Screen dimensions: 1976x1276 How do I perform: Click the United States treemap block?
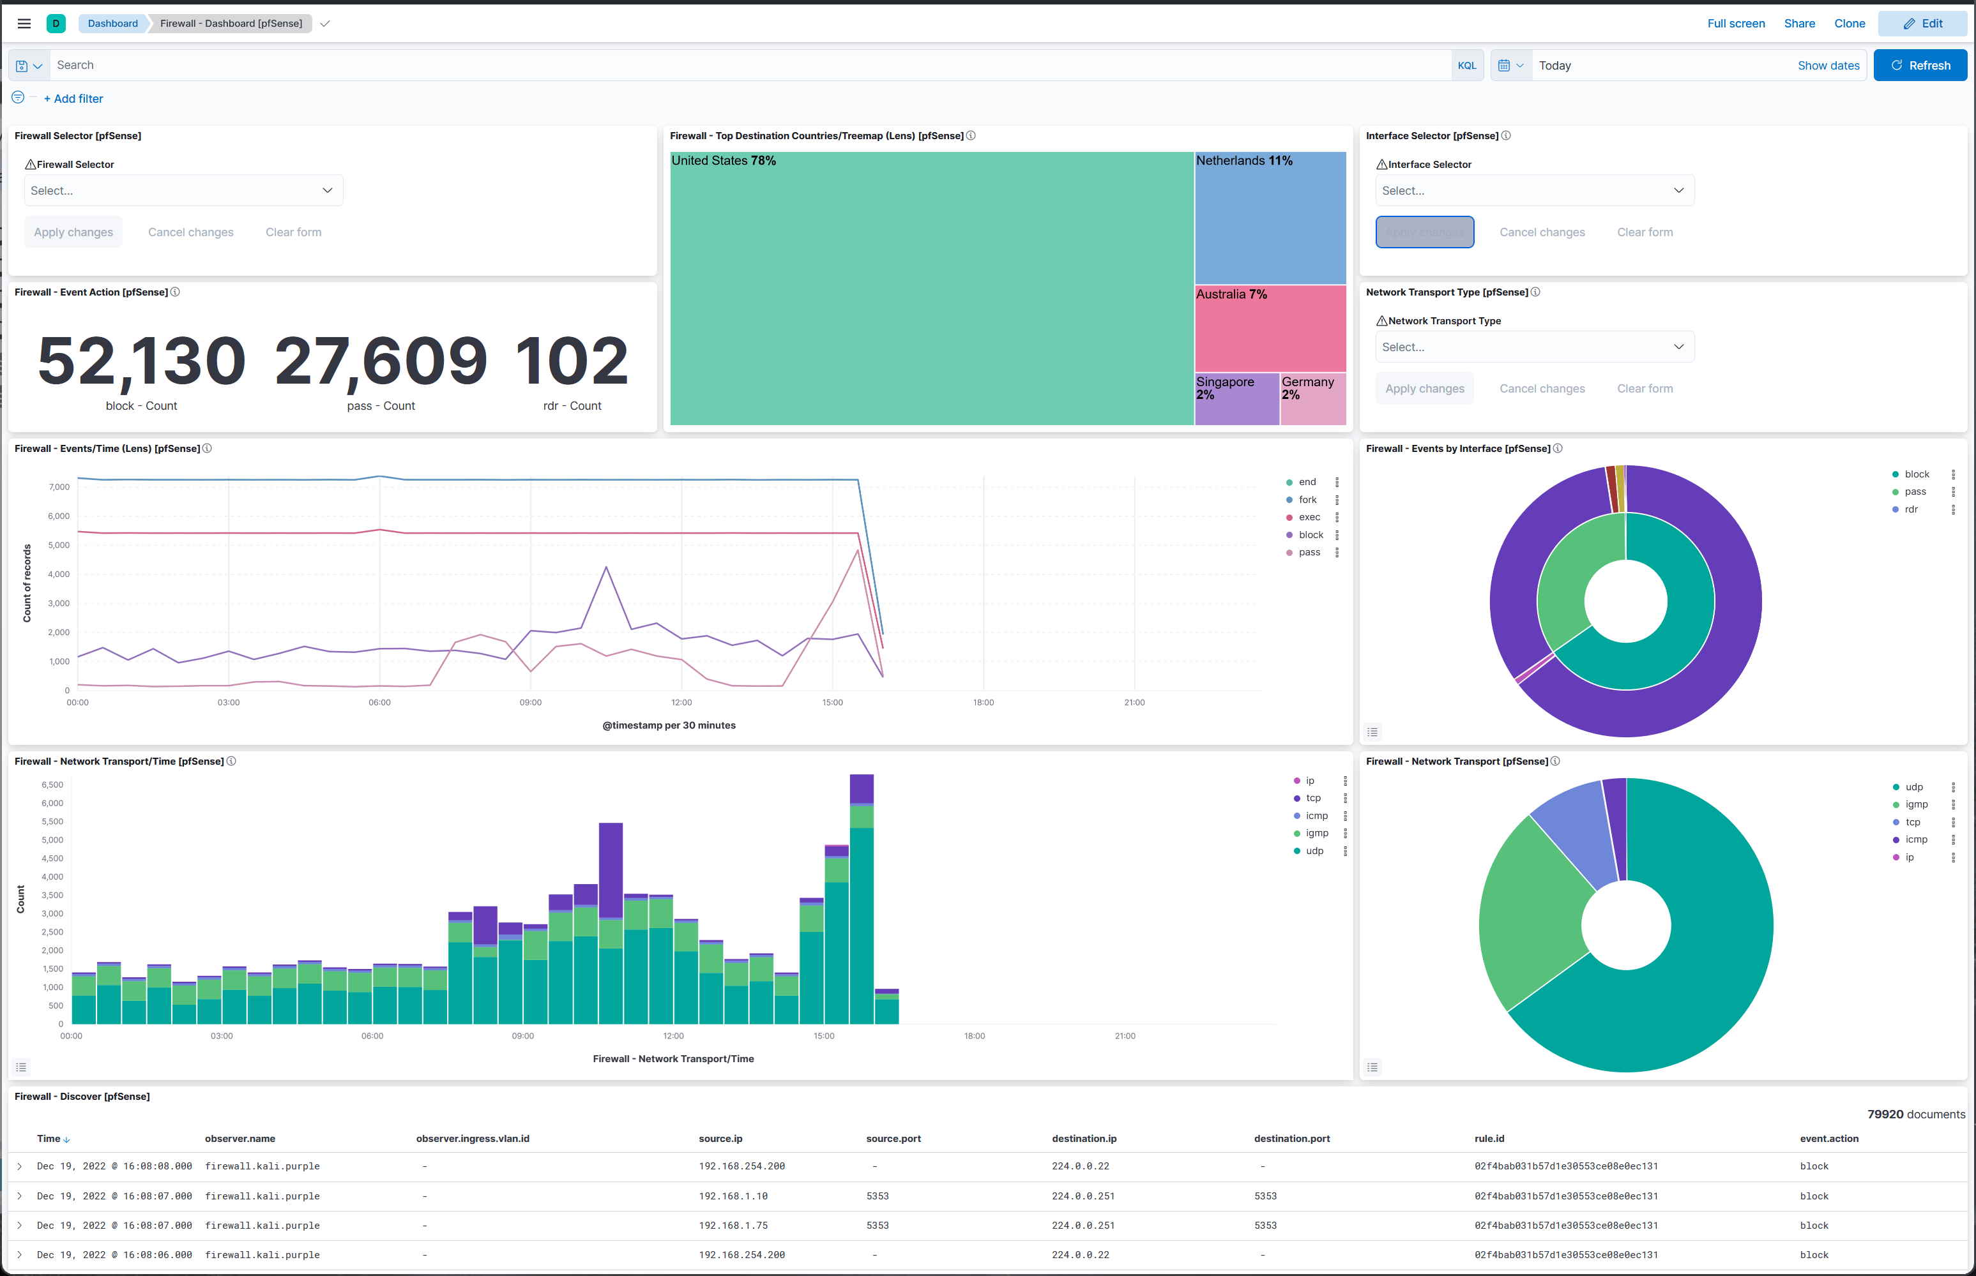[932, 289]
